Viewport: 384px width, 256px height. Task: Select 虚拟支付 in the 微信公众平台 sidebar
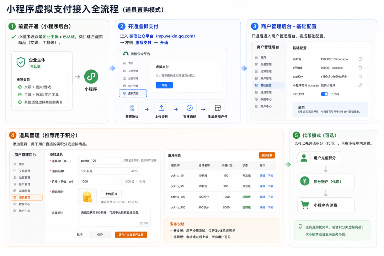click(x=133, y=94)
